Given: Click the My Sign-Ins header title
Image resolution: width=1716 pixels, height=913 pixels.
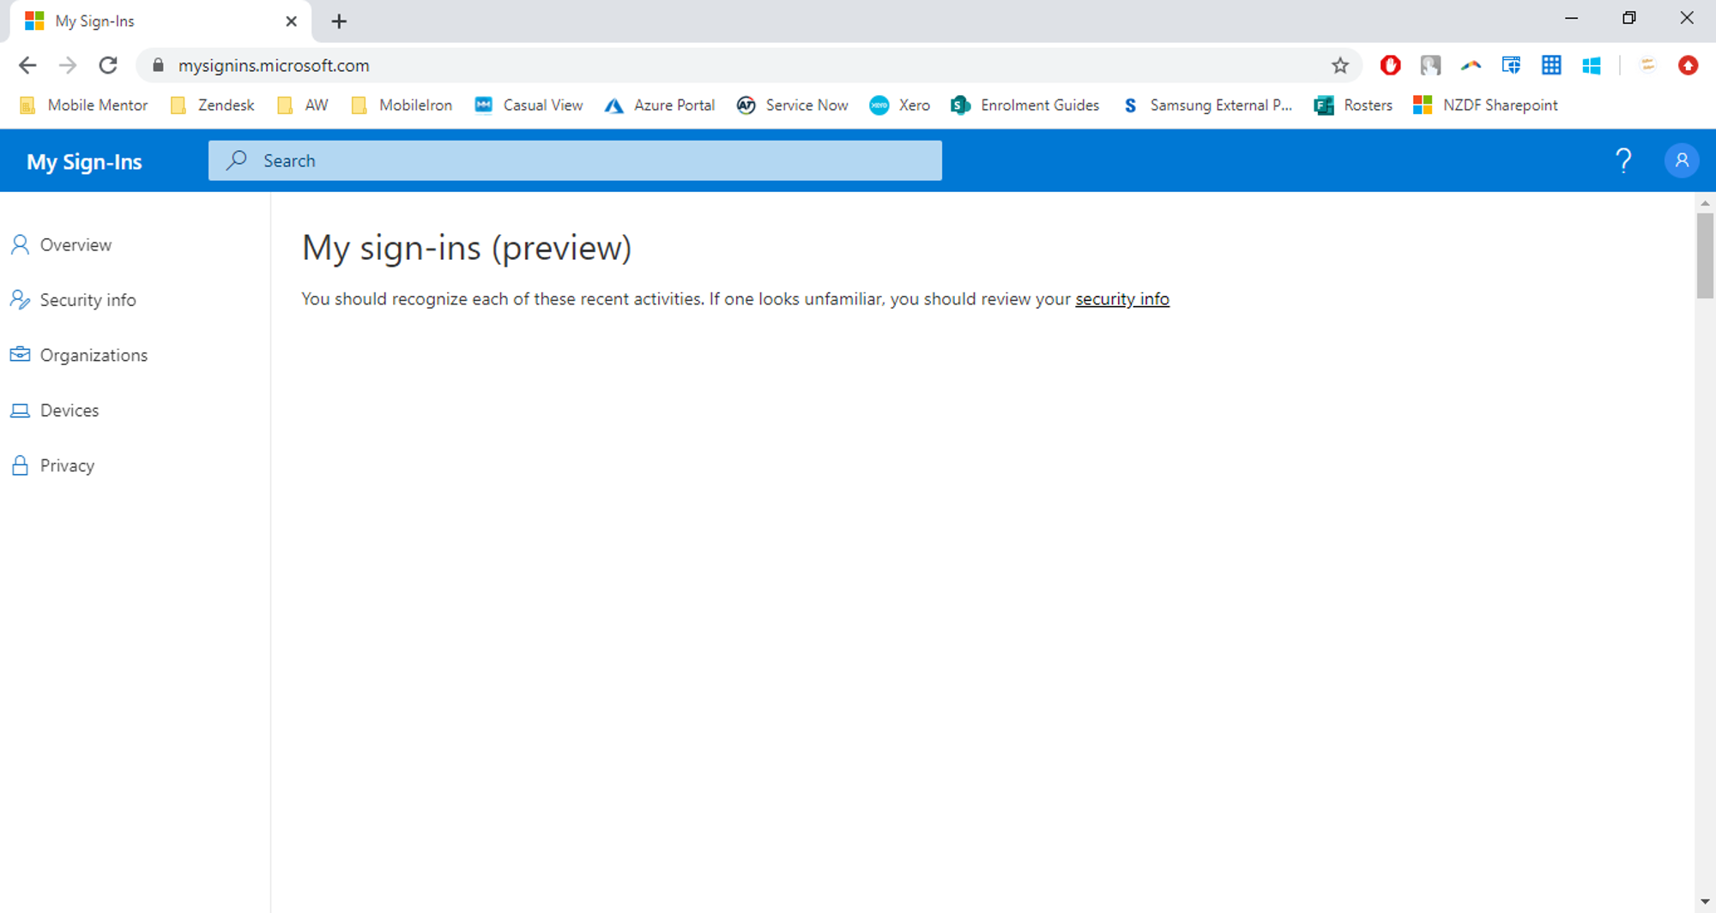Looking at the screenshot, I should [84, 162].
